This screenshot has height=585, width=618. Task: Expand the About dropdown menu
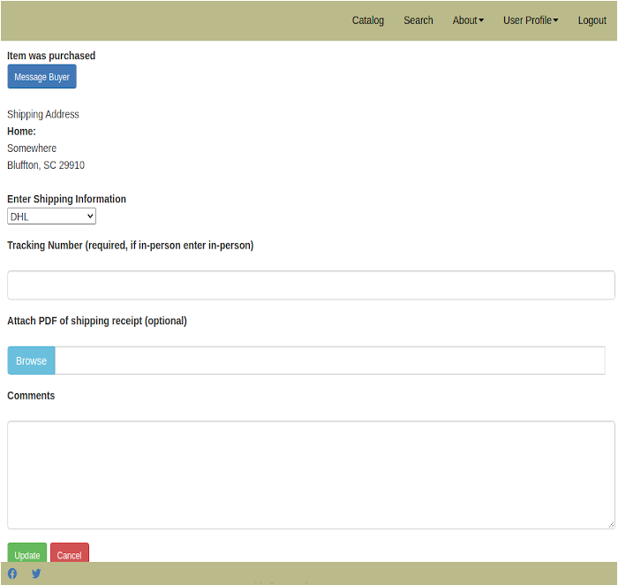click(x=468, y=20)
